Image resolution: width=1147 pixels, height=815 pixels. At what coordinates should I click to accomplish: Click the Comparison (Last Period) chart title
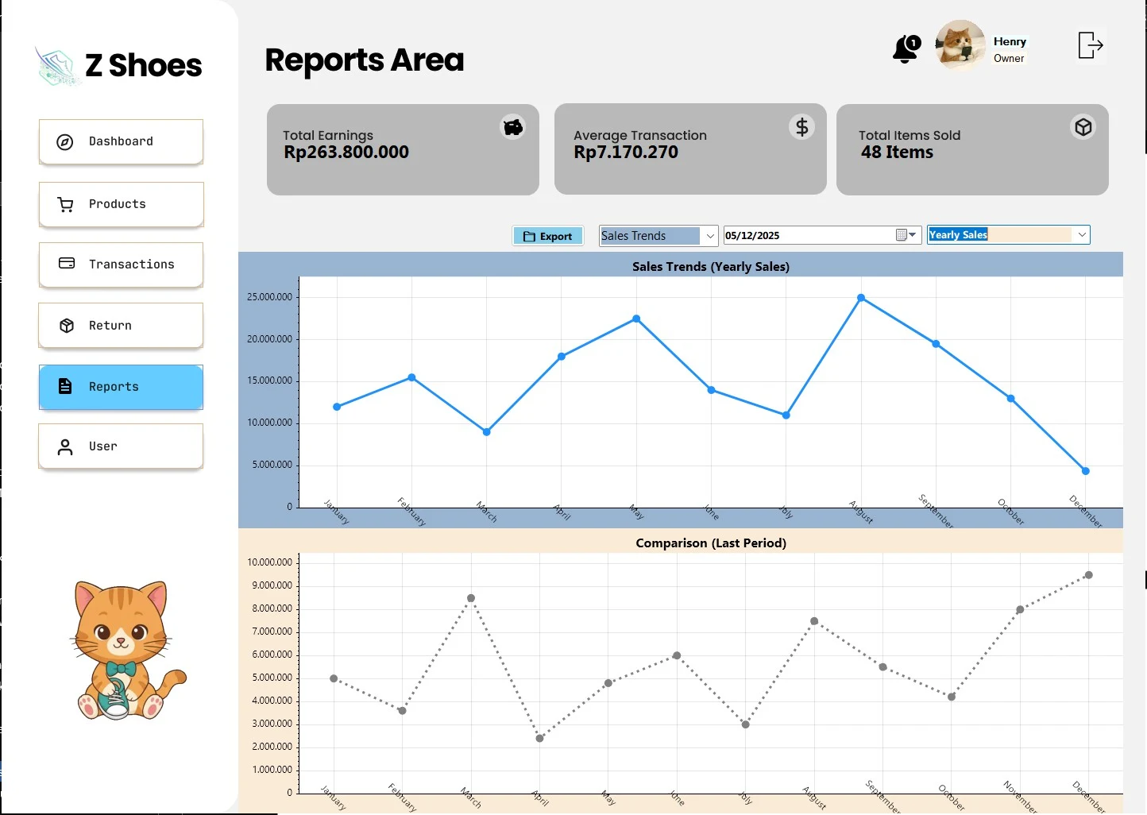point(711,543)
